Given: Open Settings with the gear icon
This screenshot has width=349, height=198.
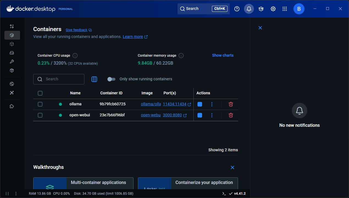Looking at the screenshot, I should point(273,9).
